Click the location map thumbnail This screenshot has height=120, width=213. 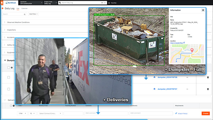[187, 54]
